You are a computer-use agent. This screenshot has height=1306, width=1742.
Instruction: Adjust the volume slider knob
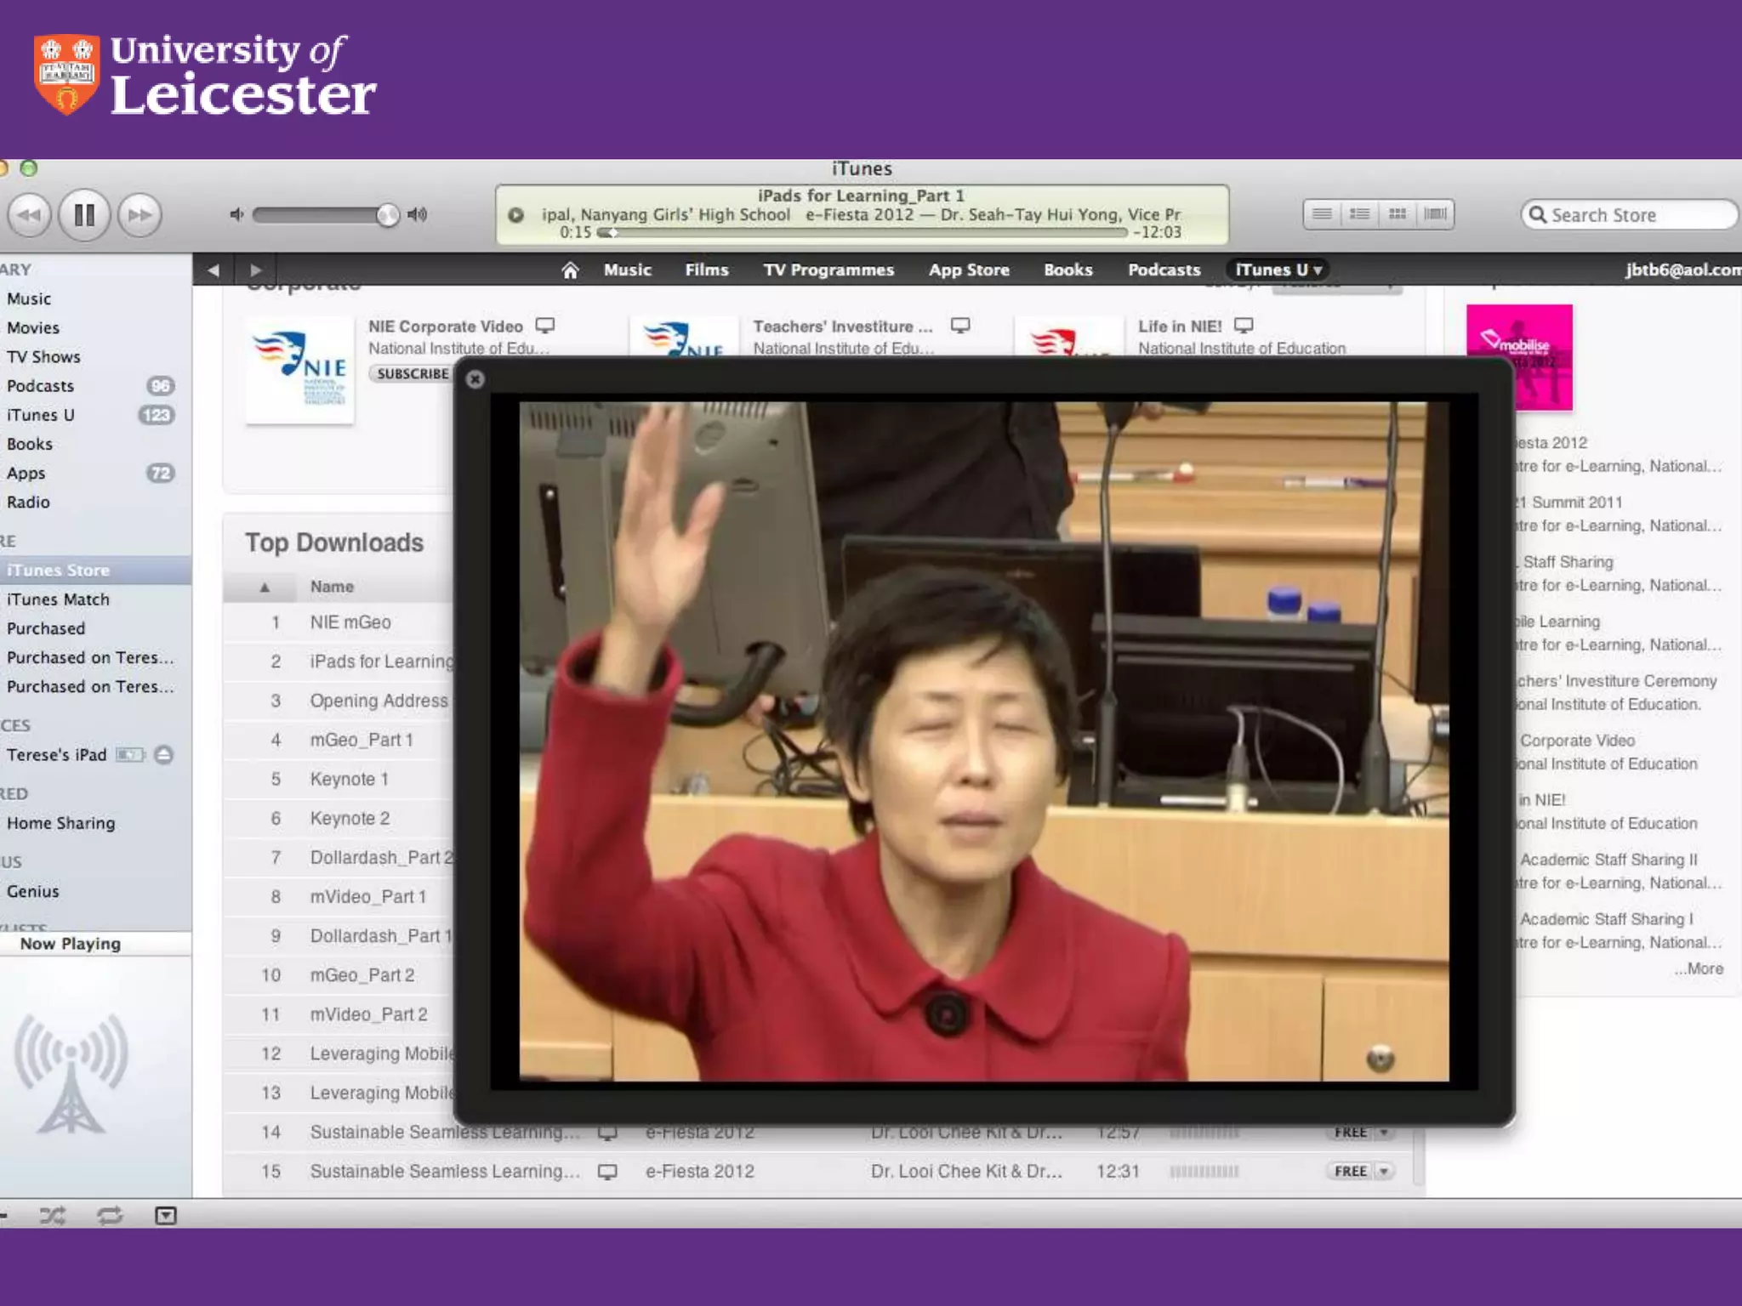click(388, 215)
